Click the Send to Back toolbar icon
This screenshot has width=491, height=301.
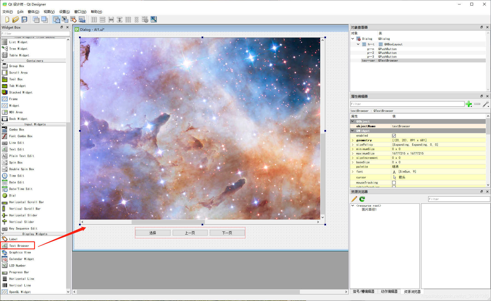coord(36,20)
